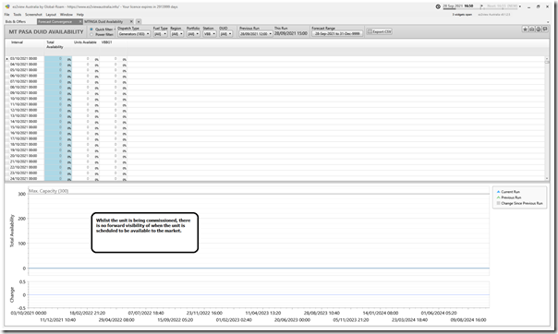Viewport: 558px width, 334px height.
Task: Toggle Current Run legend entry
Action: (508, 192)
